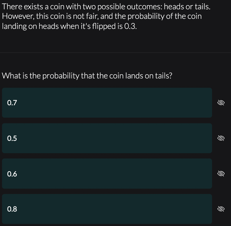Image resolution: width=231 pixels, height=226 pixels.
Task: Click the bottom answer card labeled 0.8
Action: [107, 209]
